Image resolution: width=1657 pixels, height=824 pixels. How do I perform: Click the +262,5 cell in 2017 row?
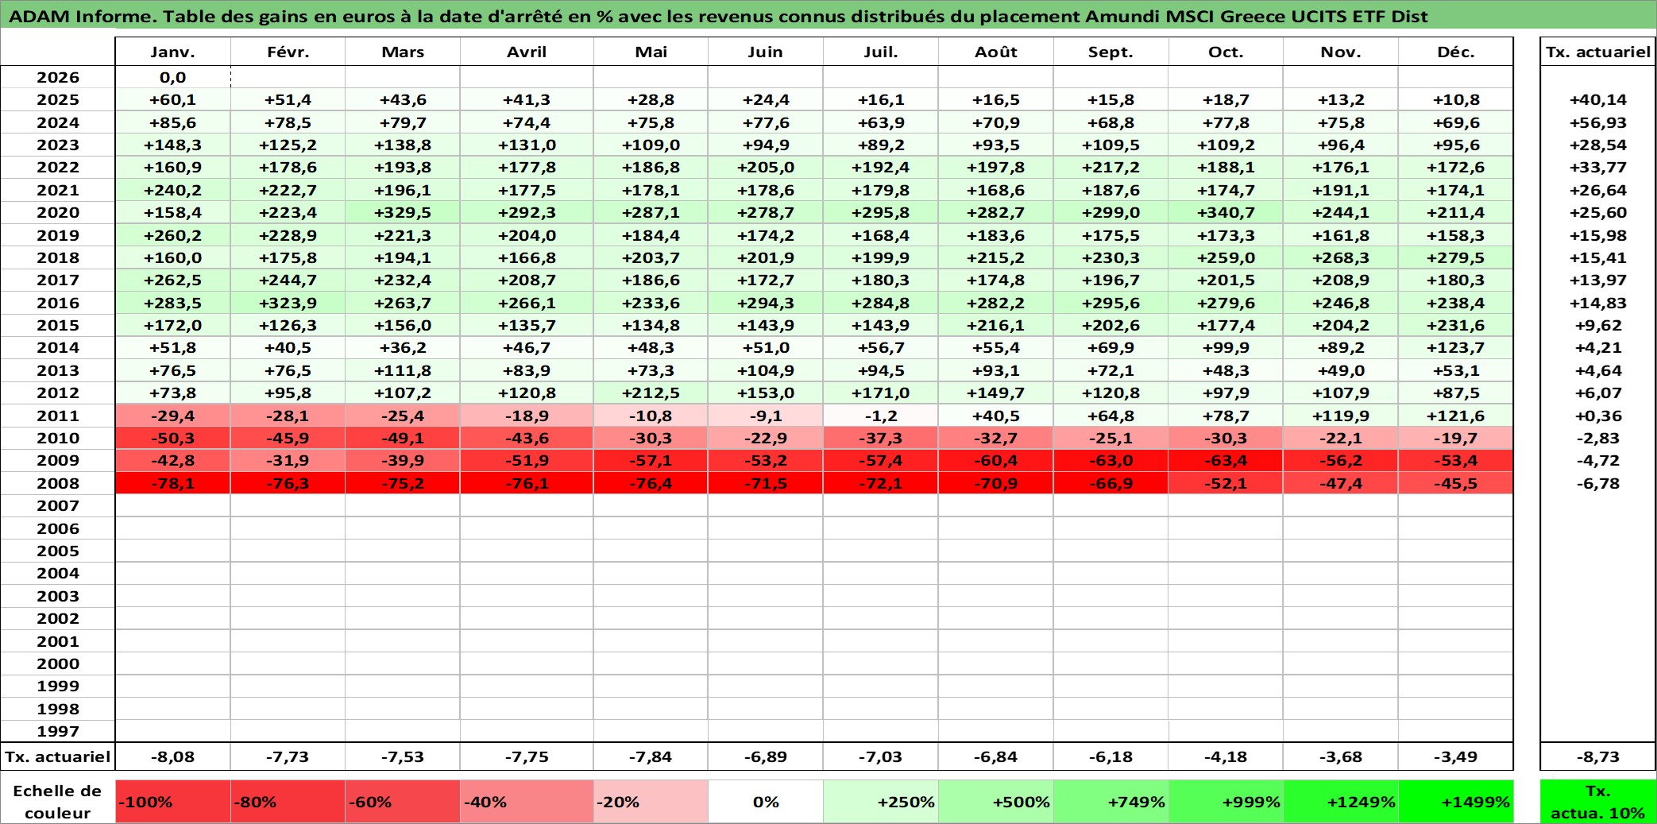(x=172, y=280)
